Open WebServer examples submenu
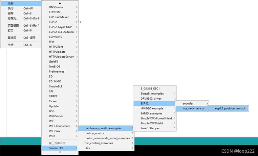258x156 pixels. click(x=60, y=116)
